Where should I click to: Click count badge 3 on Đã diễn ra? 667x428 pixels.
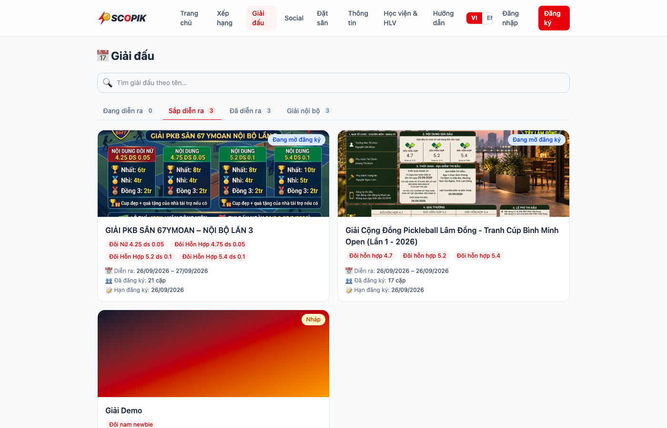pyautogui.click(x=269, y=111)
